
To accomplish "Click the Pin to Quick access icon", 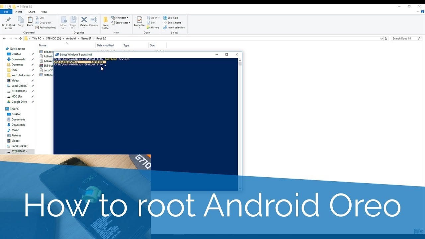I will pyautogui.click(x=9, y=20).
